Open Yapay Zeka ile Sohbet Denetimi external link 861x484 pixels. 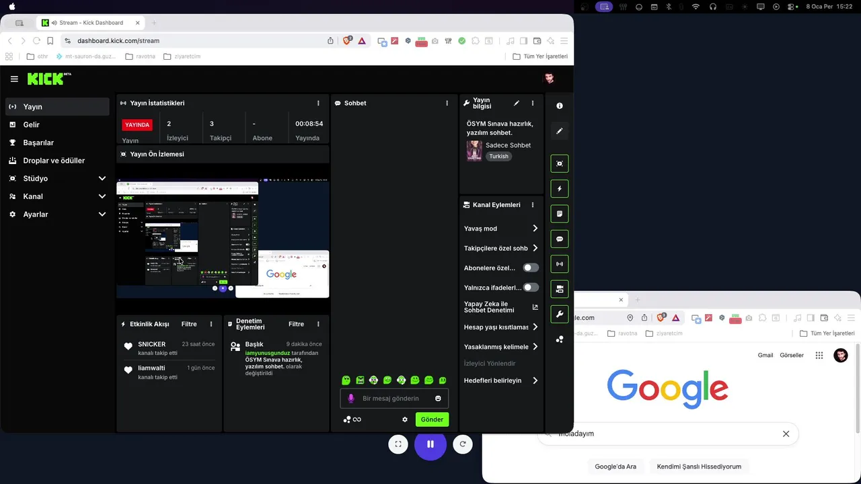(535, 307)
